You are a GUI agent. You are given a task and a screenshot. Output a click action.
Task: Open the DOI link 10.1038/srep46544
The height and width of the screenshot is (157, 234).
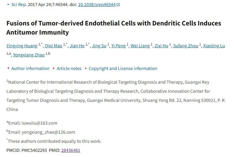[97, 5]
